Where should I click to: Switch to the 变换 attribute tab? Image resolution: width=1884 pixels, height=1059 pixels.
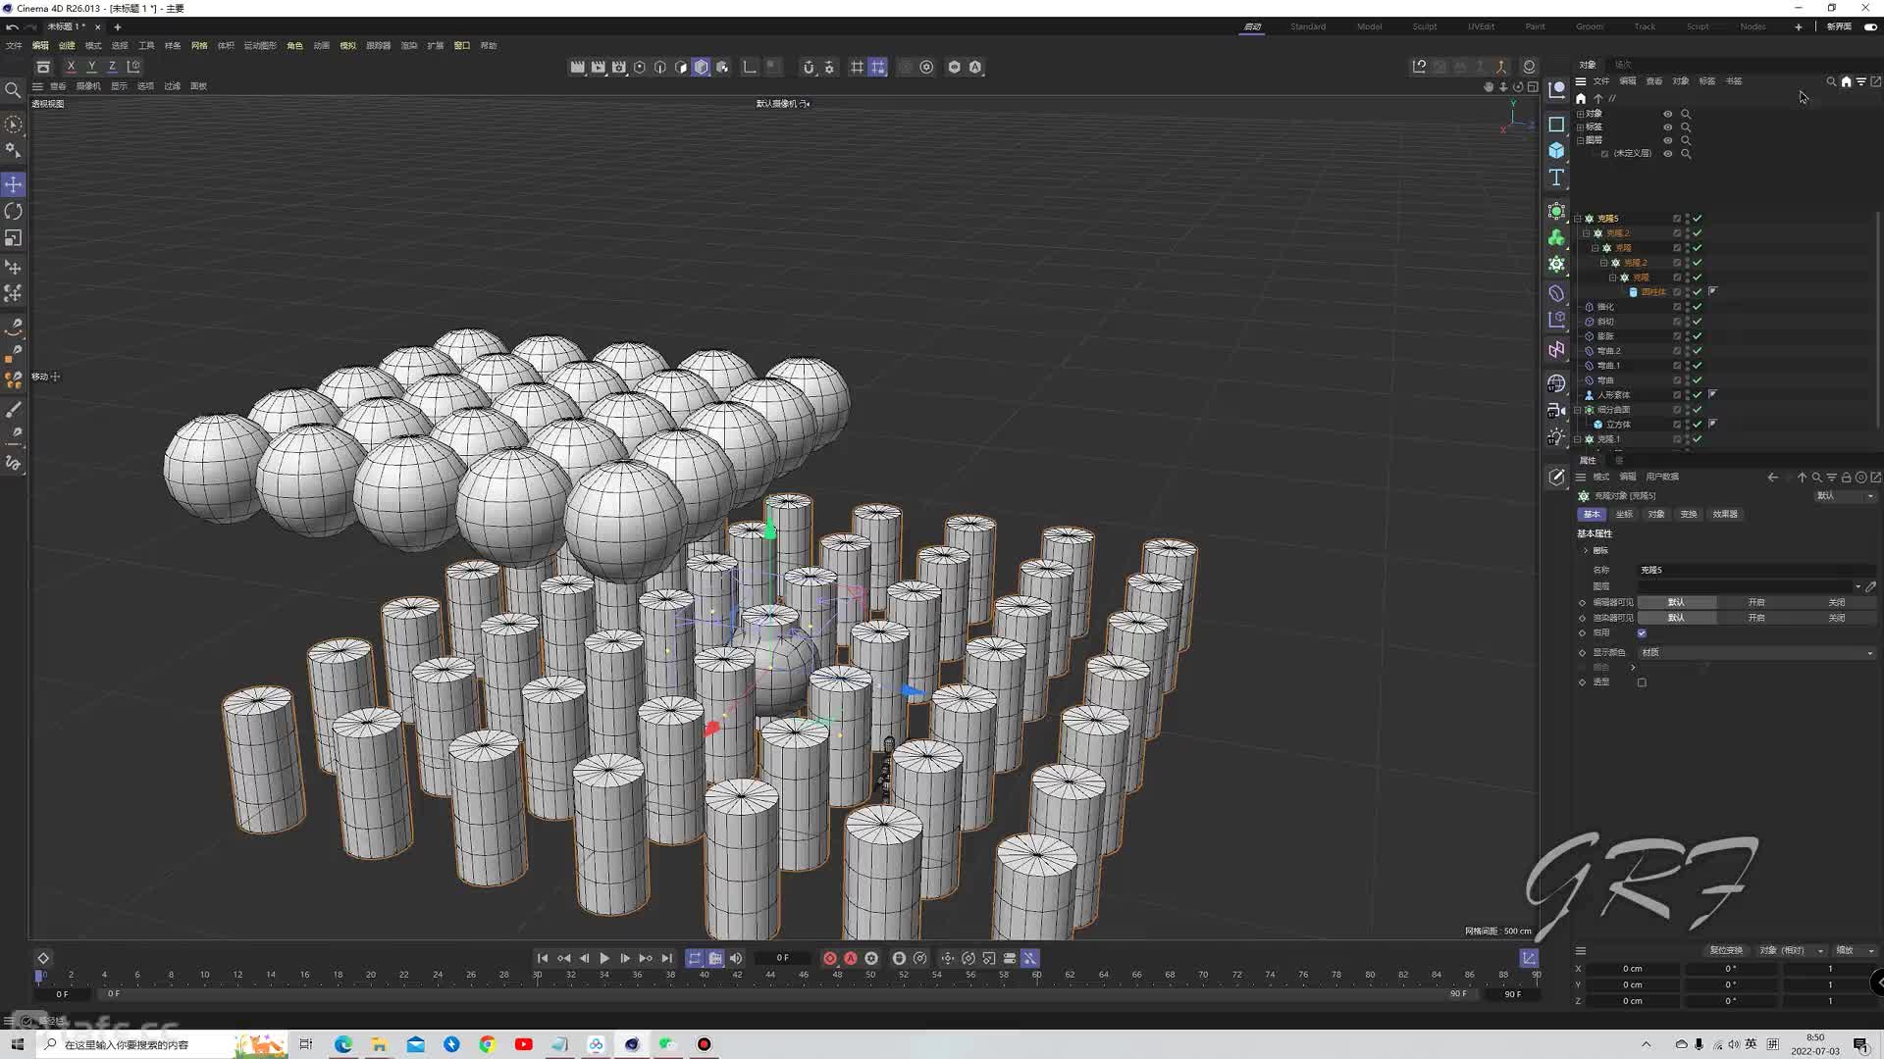[x=1689, y=514]
